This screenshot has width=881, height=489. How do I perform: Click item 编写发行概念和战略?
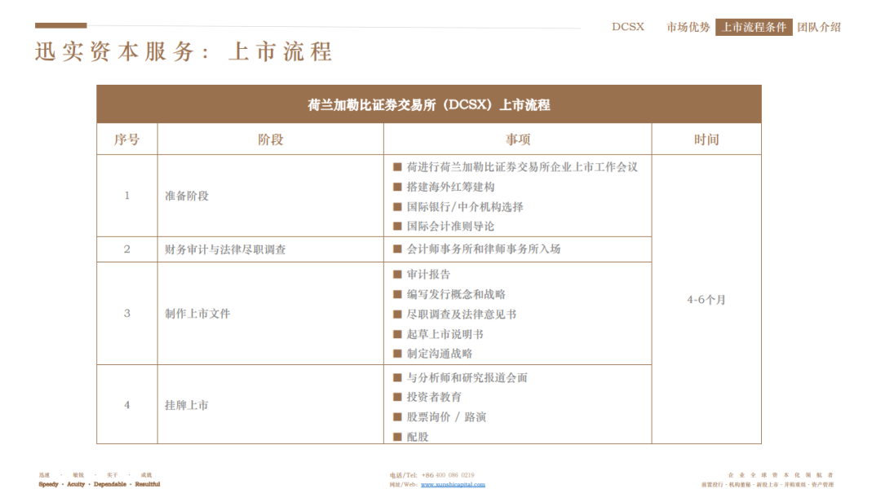[x=456, y=294]
